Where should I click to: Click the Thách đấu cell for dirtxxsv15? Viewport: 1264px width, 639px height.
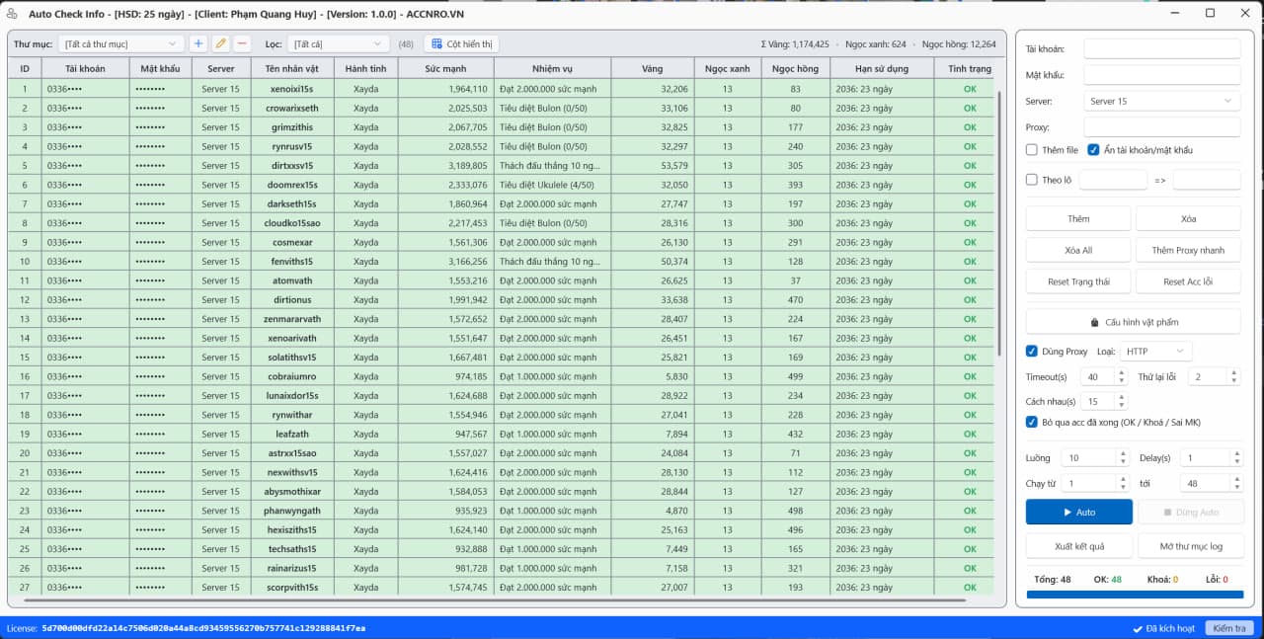pos(552,166)
